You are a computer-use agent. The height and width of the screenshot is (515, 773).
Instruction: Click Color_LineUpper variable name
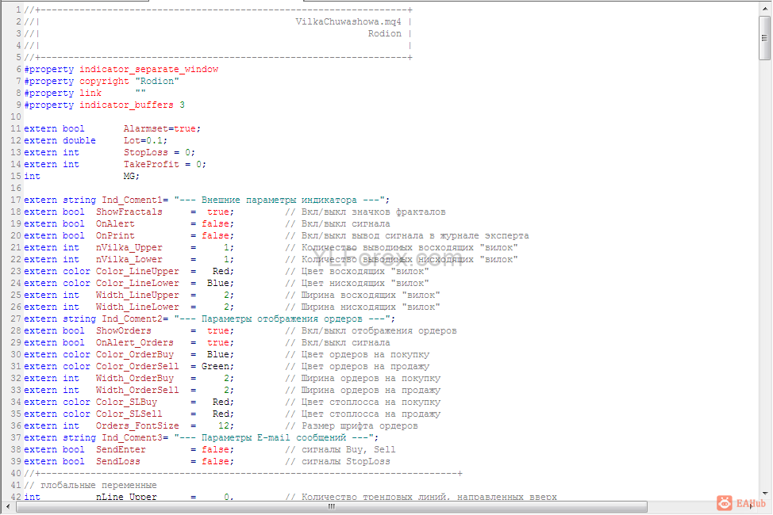(137, 271)
